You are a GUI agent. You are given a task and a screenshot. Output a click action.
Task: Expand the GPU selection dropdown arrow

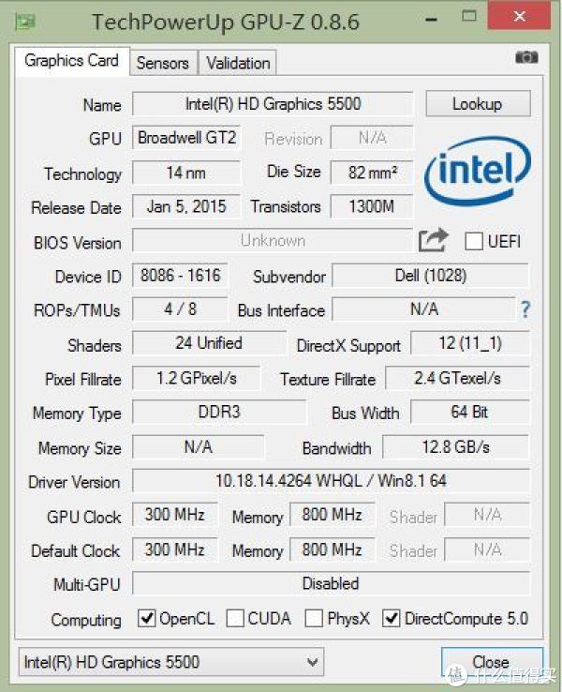[x=313, y=662]
